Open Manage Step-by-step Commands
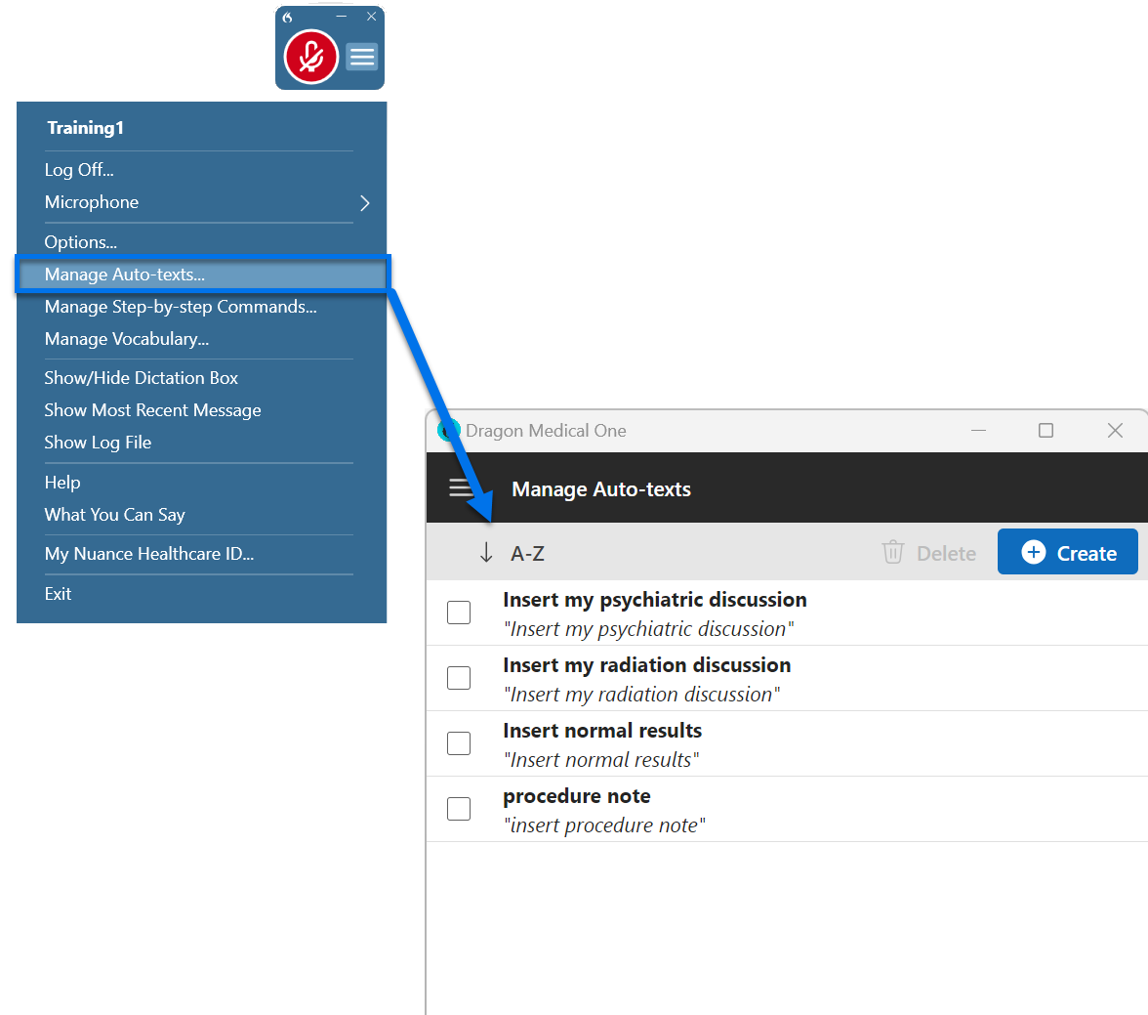Viewport: 1148px width, 1015px height. [181, 307]
